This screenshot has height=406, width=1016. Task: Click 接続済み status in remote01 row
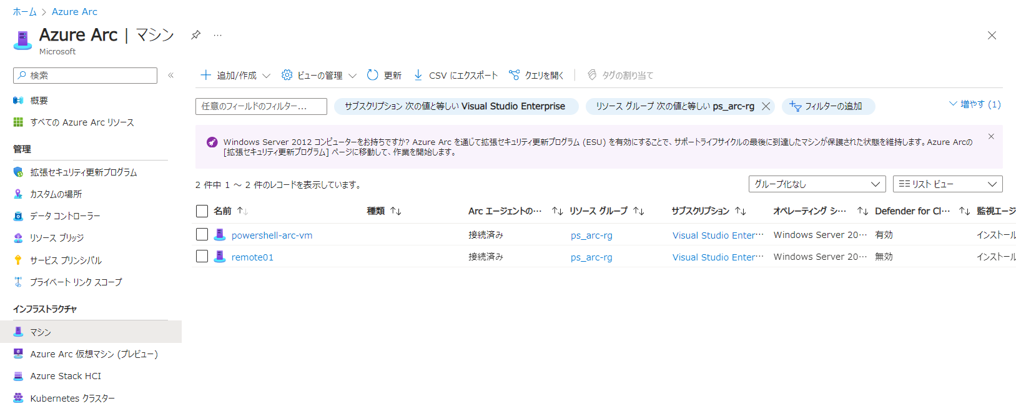[486, 257]
